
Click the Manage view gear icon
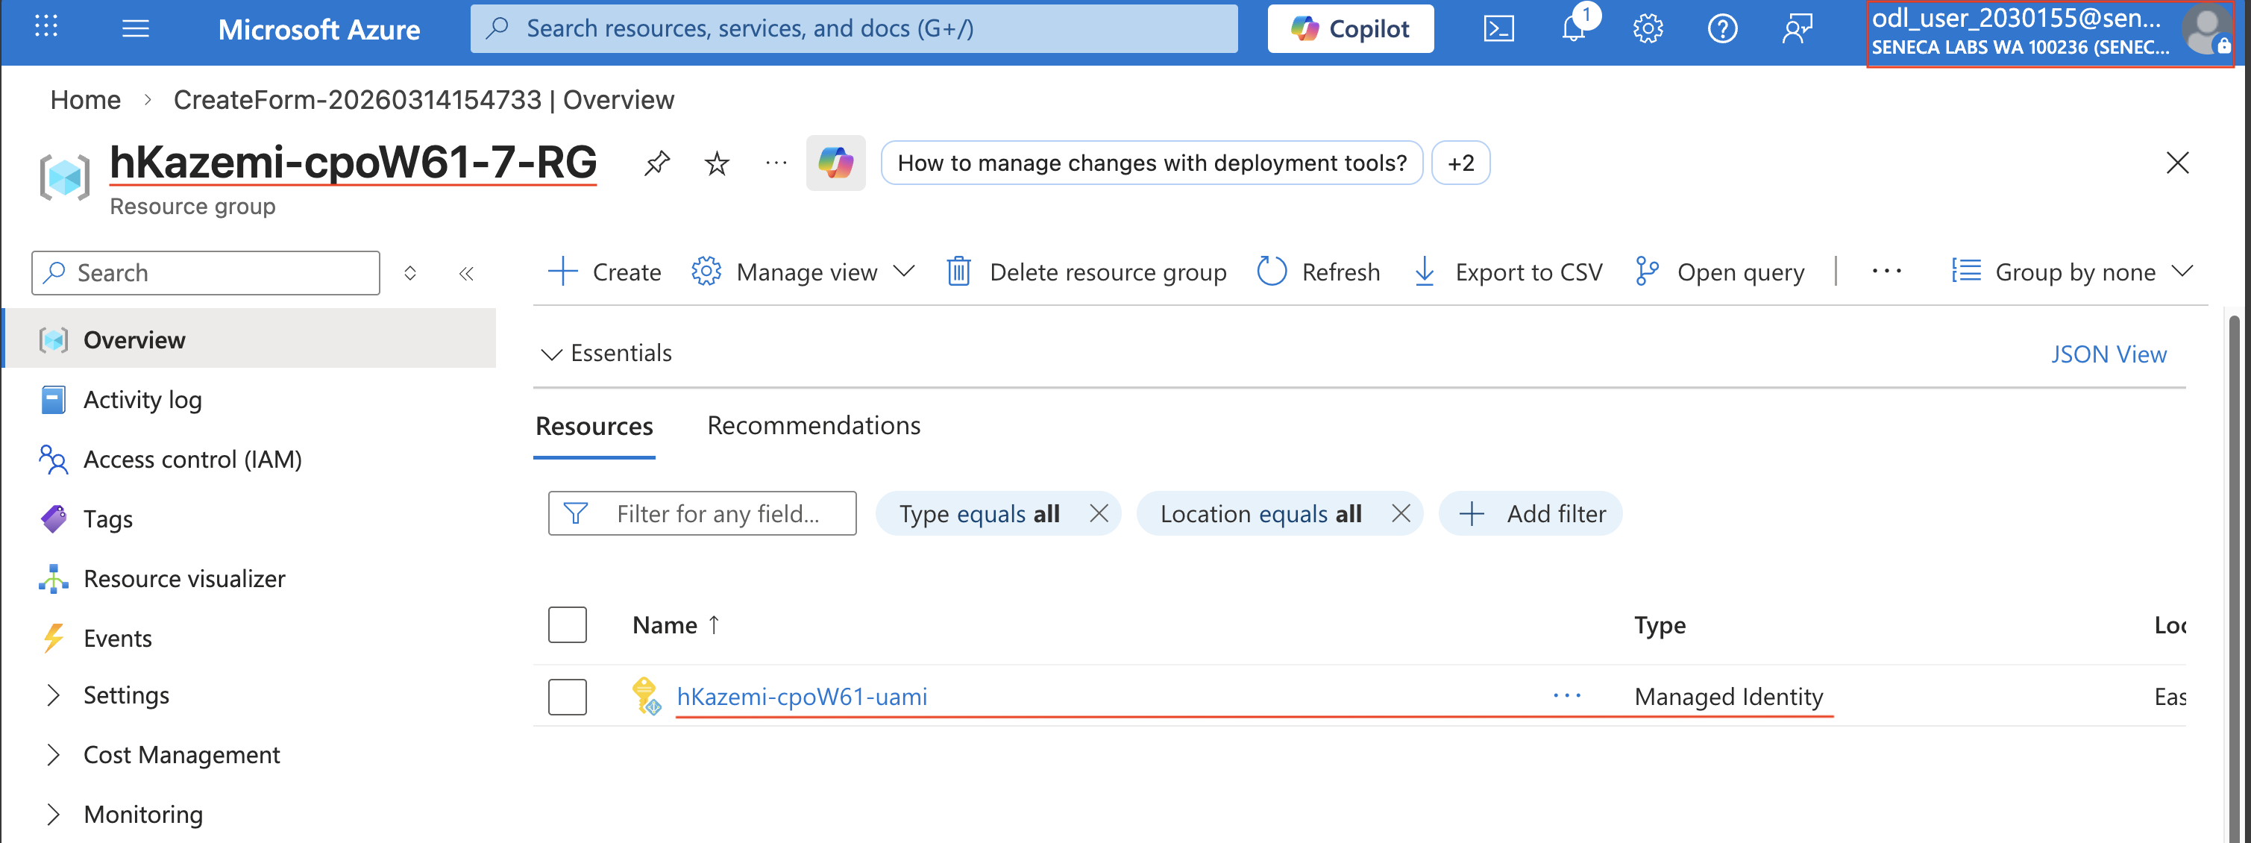click(706, 272)
